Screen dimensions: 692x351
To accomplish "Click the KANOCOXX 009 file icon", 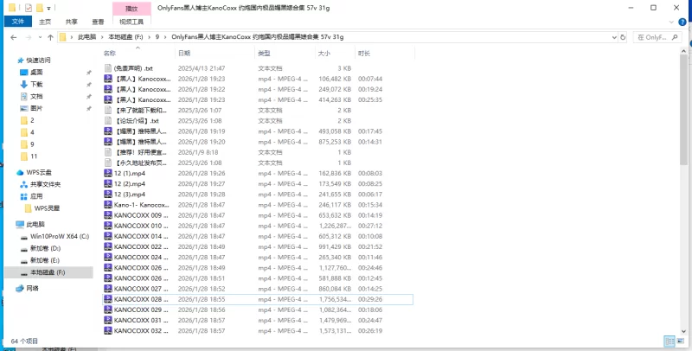I will pos(108,215).
